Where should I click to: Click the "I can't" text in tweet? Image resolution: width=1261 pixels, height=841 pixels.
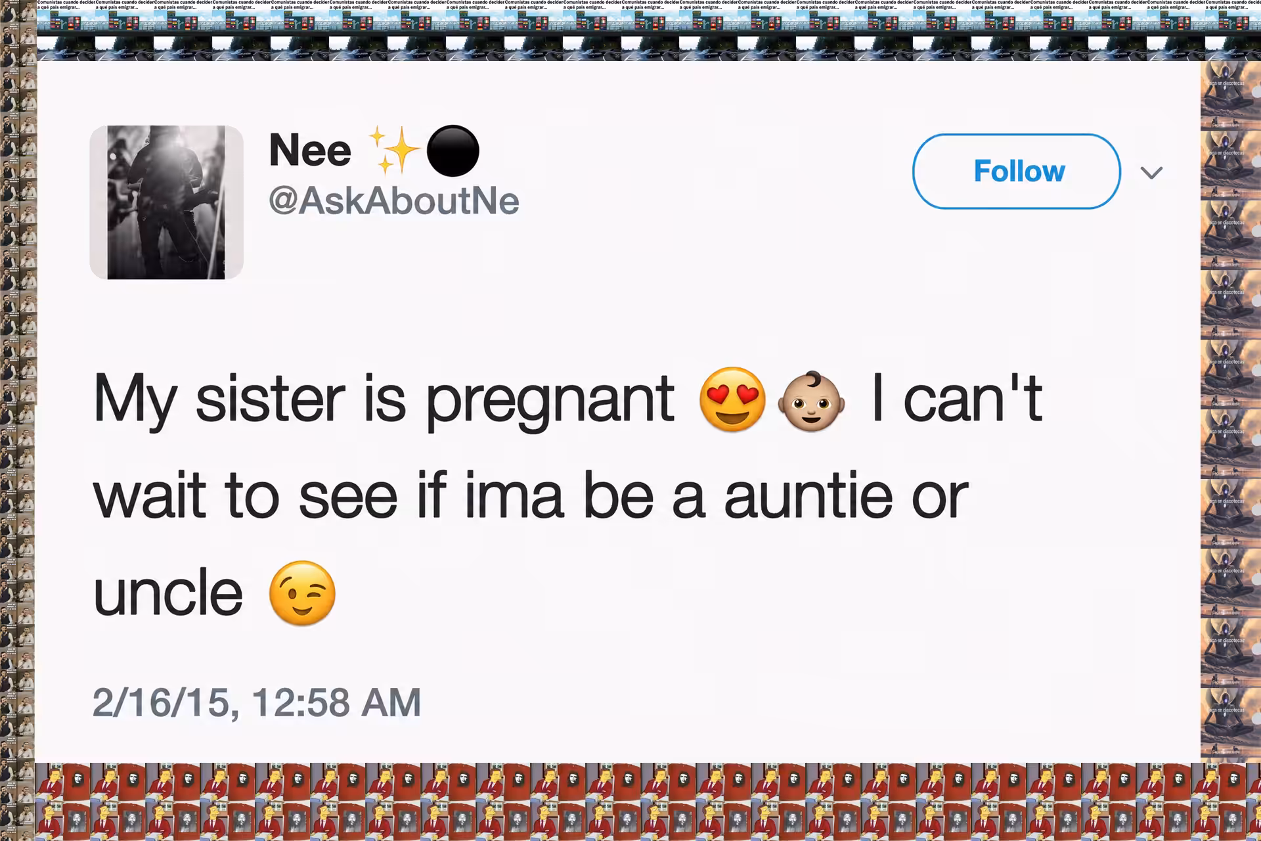957,398
